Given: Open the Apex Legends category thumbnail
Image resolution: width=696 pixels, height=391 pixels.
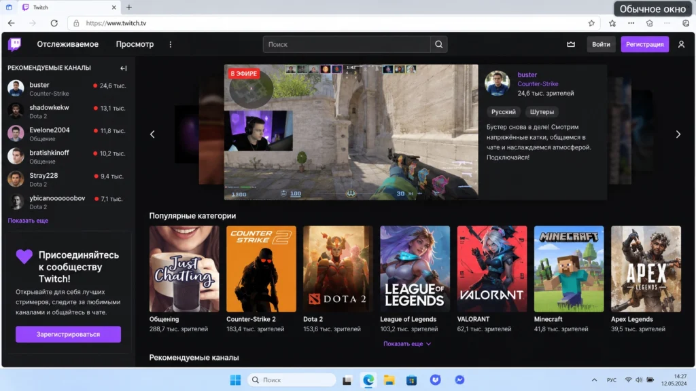Looking at the screenshot, I should (646, 269).
